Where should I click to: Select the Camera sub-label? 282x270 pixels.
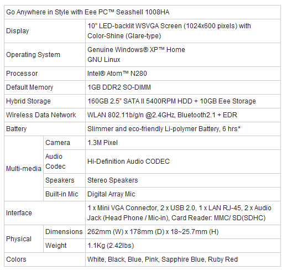pos(58,143)
